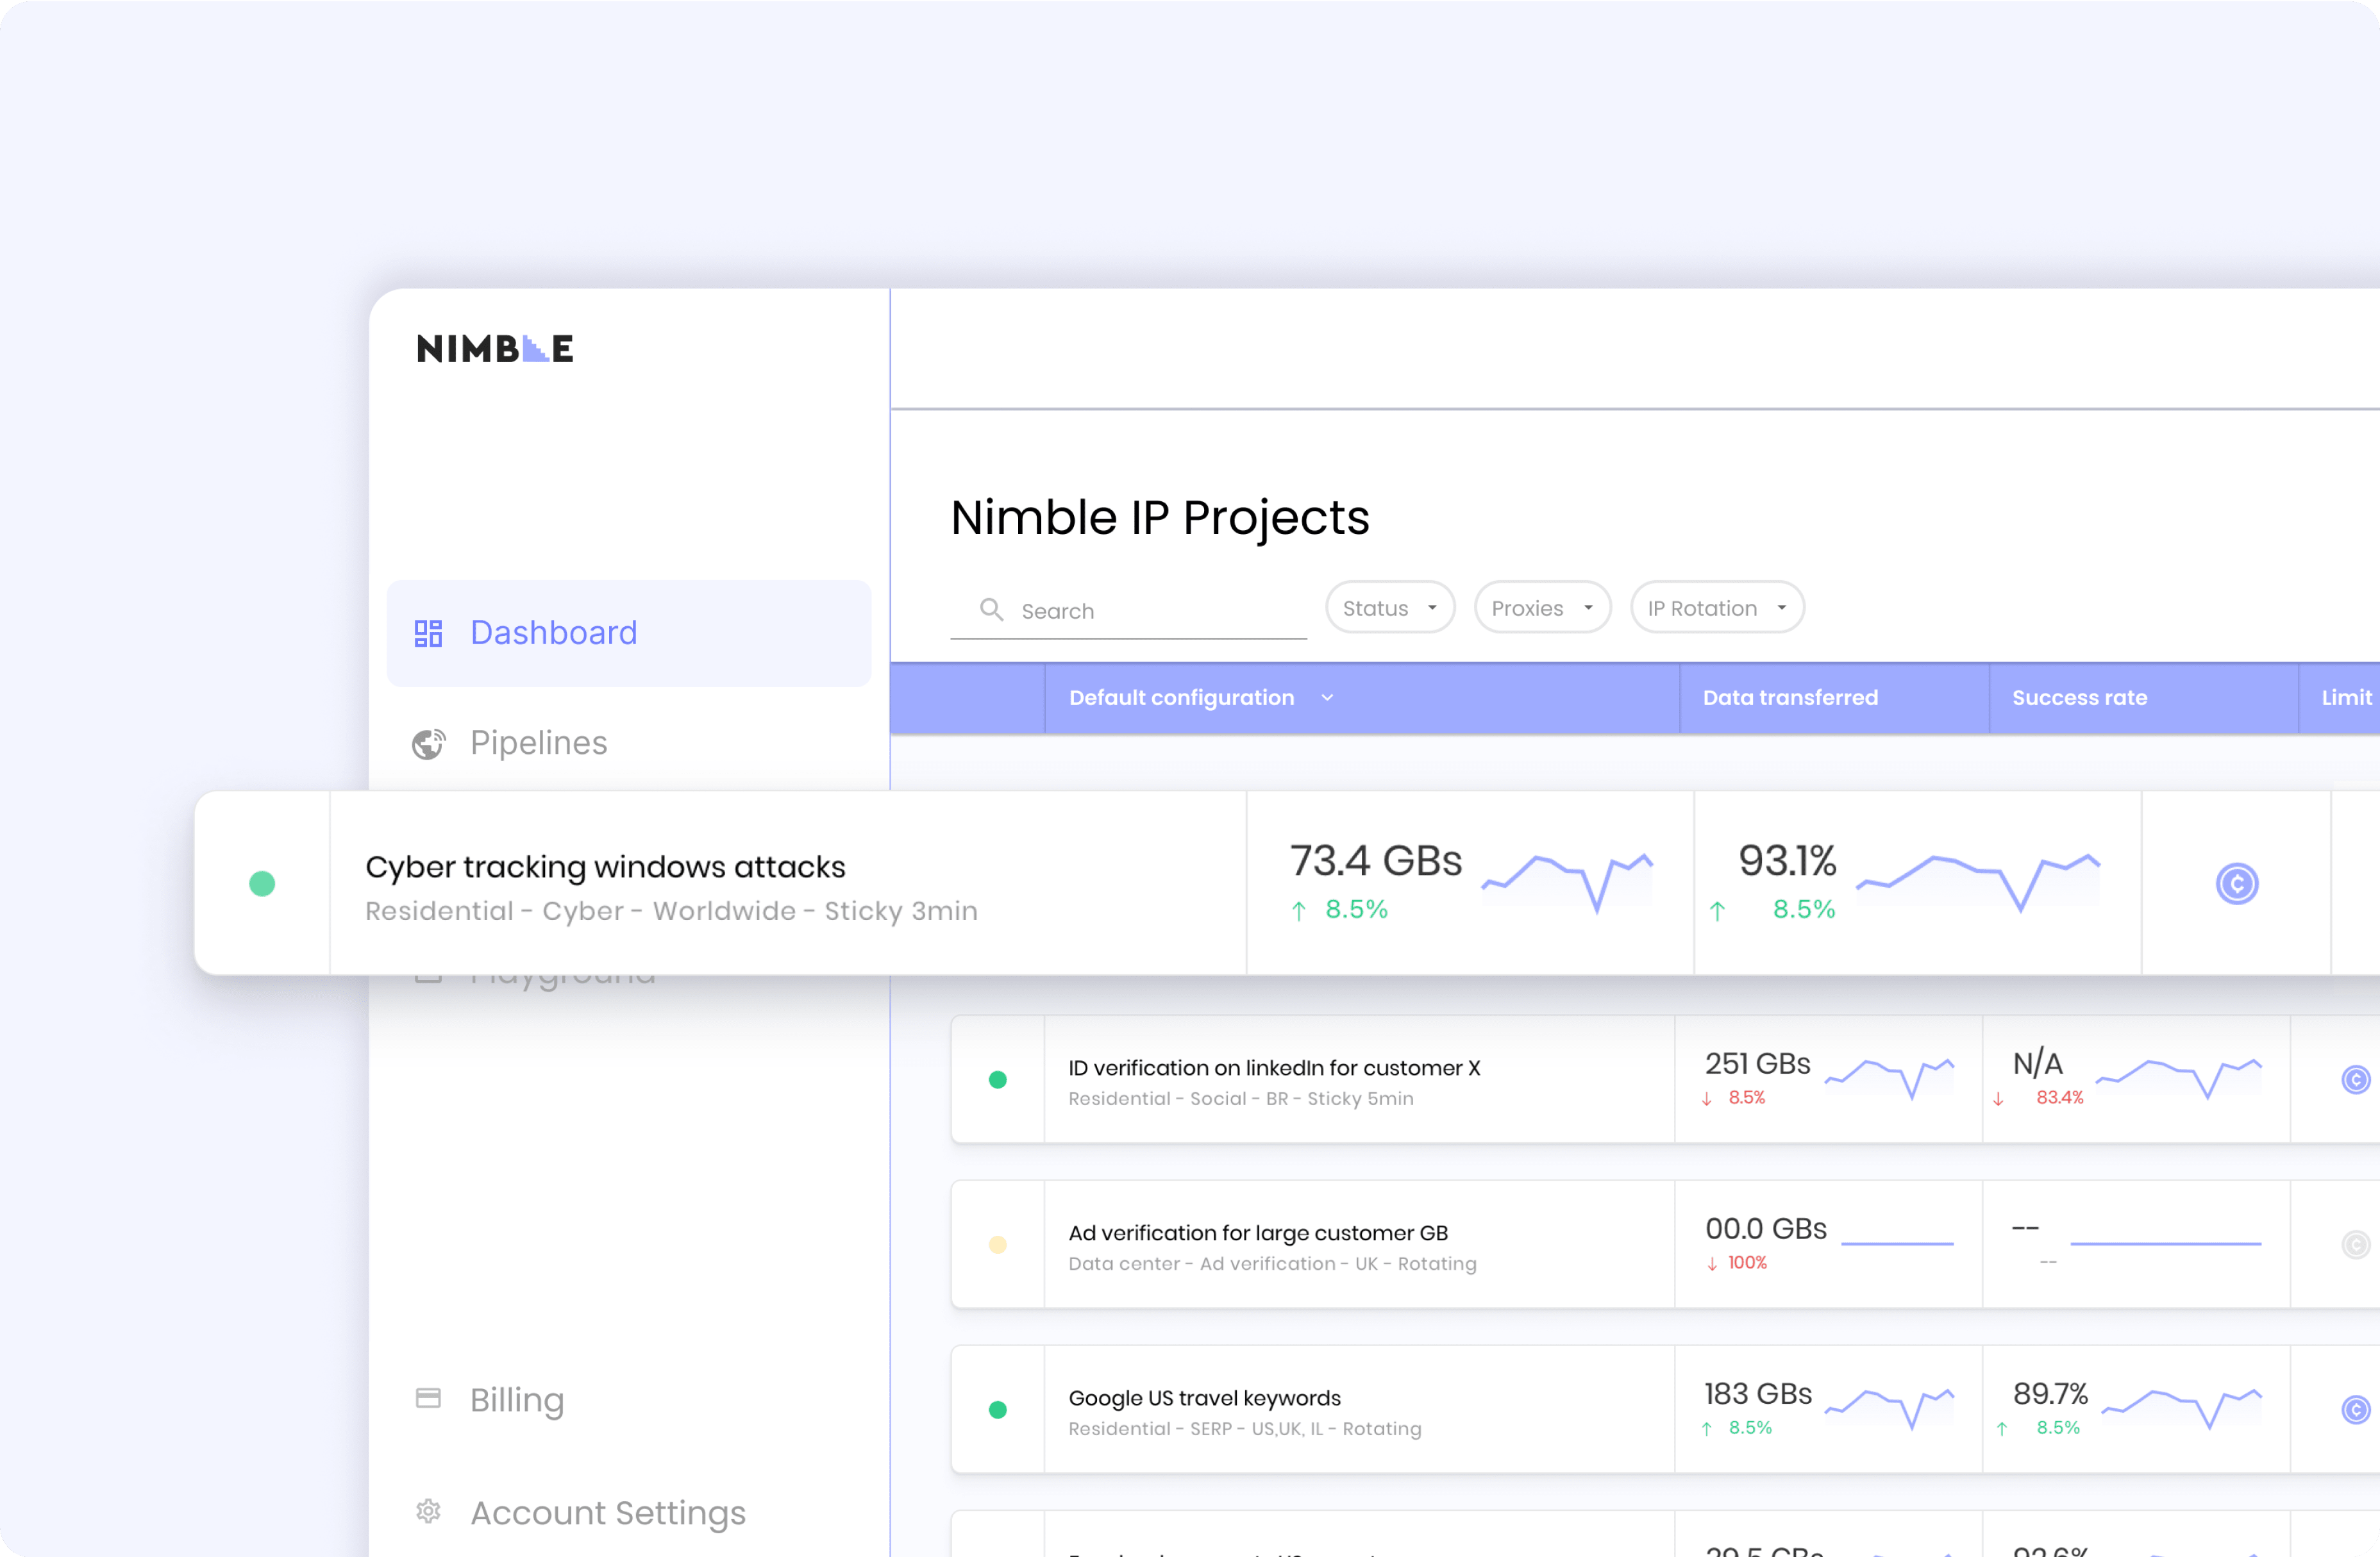Click the search magnifier icon
The image size is (2380, 1557).
(x=991, y=609)
